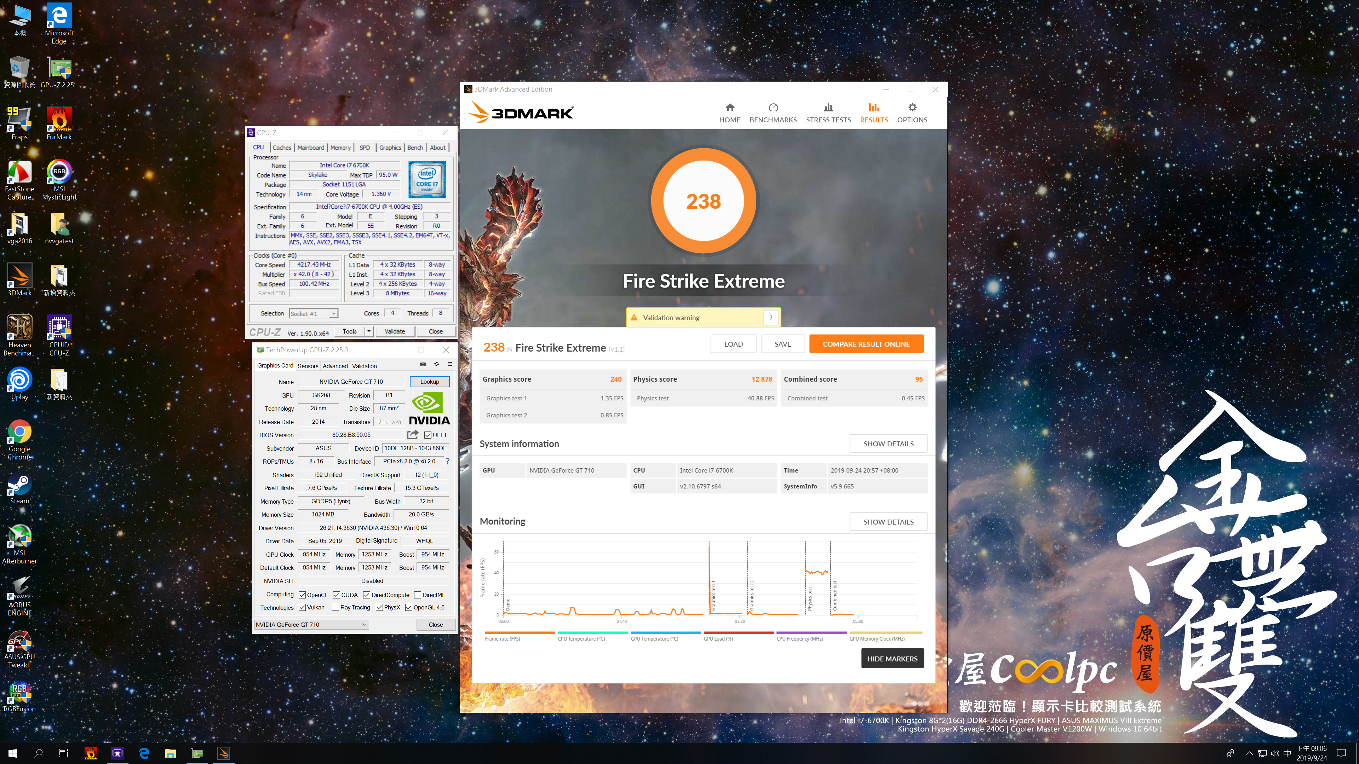The height and width of the screenshot is (764, 1359).
Task: Click the GPU-Z Lookup button
Action: click(x=429, y=381)
